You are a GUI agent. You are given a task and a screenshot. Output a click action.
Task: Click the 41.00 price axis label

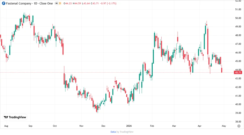tap(238, 96)
